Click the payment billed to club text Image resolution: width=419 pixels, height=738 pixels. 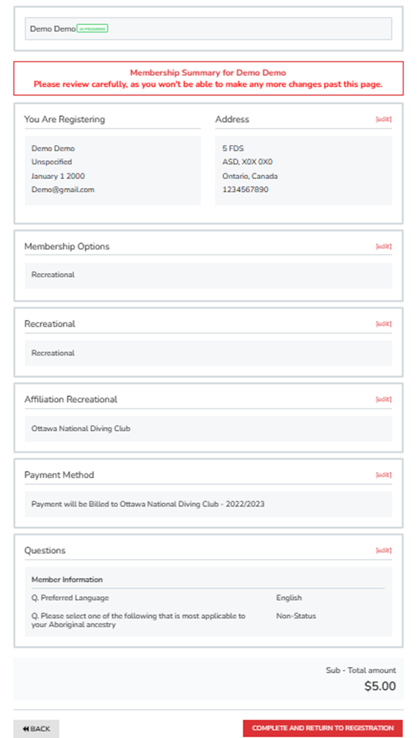[x=148, y=505]
